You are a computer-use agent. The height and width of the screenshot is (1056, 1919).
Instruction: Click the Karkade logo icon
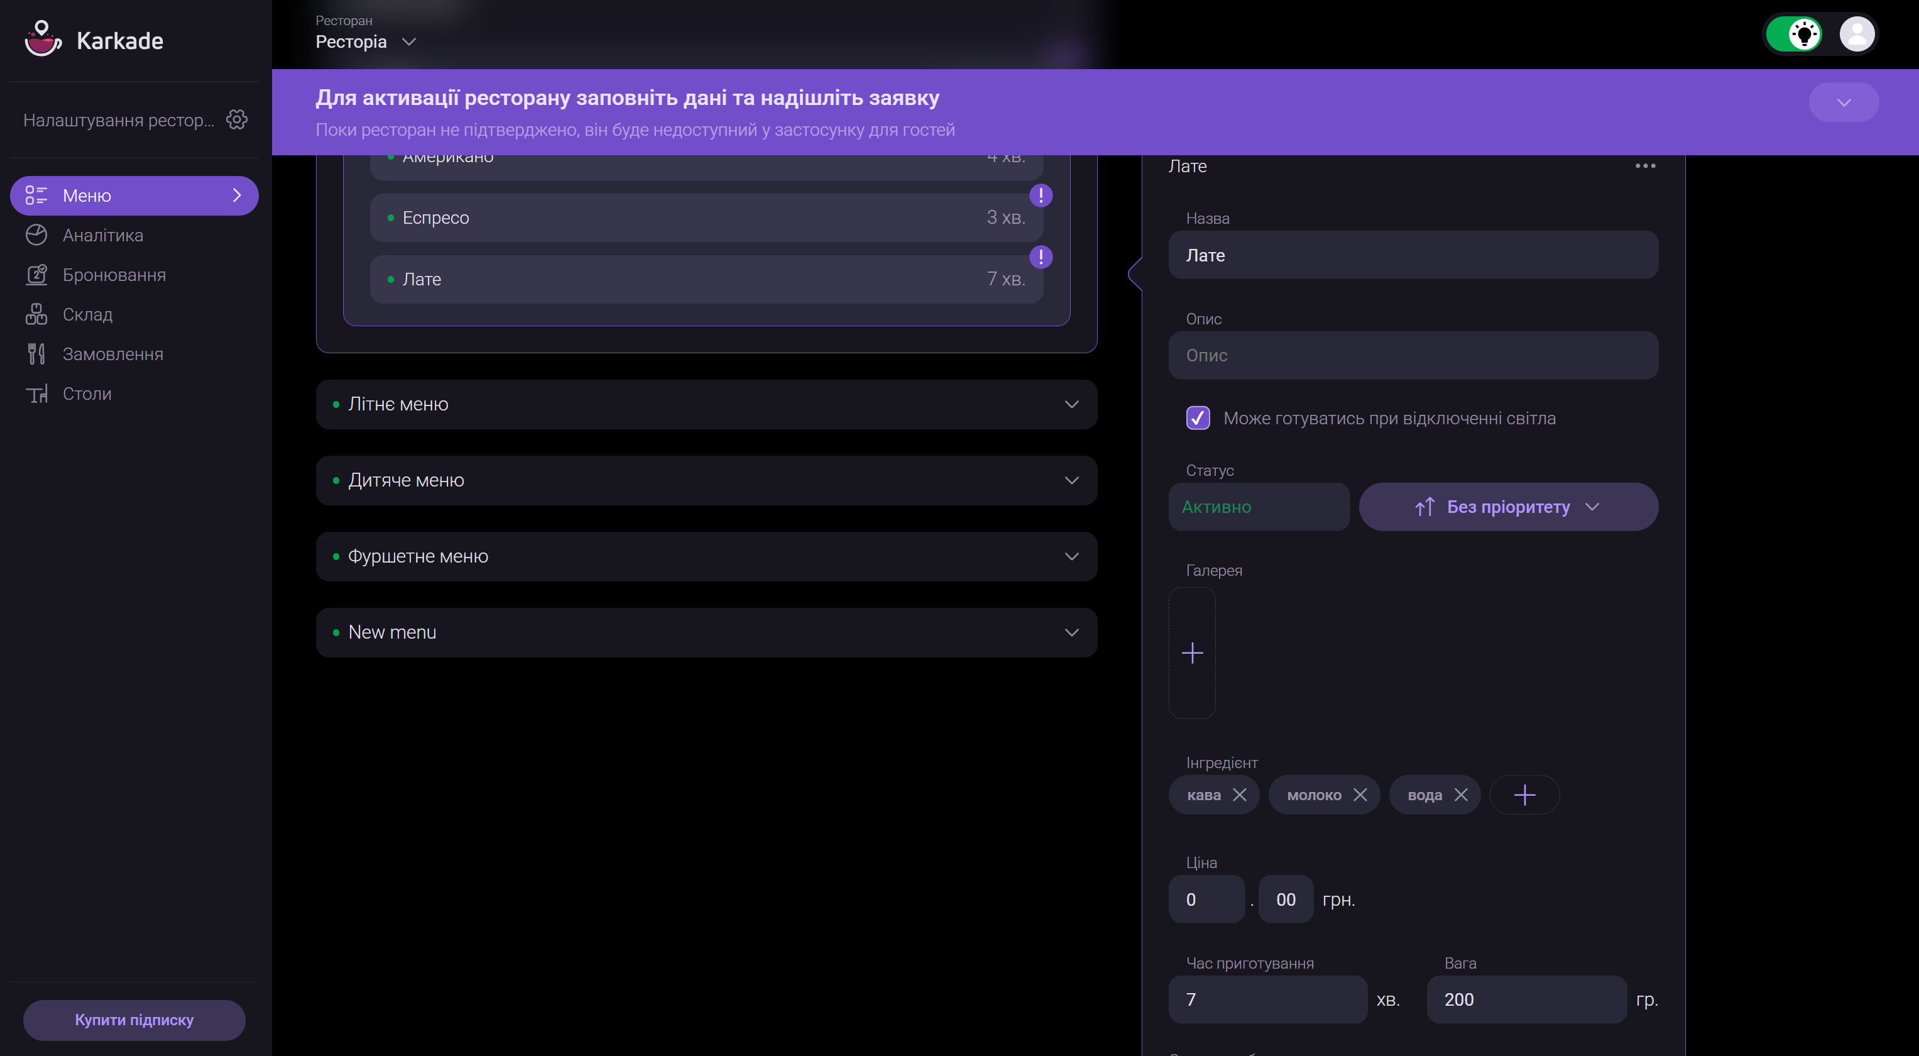tap(43, 39)
